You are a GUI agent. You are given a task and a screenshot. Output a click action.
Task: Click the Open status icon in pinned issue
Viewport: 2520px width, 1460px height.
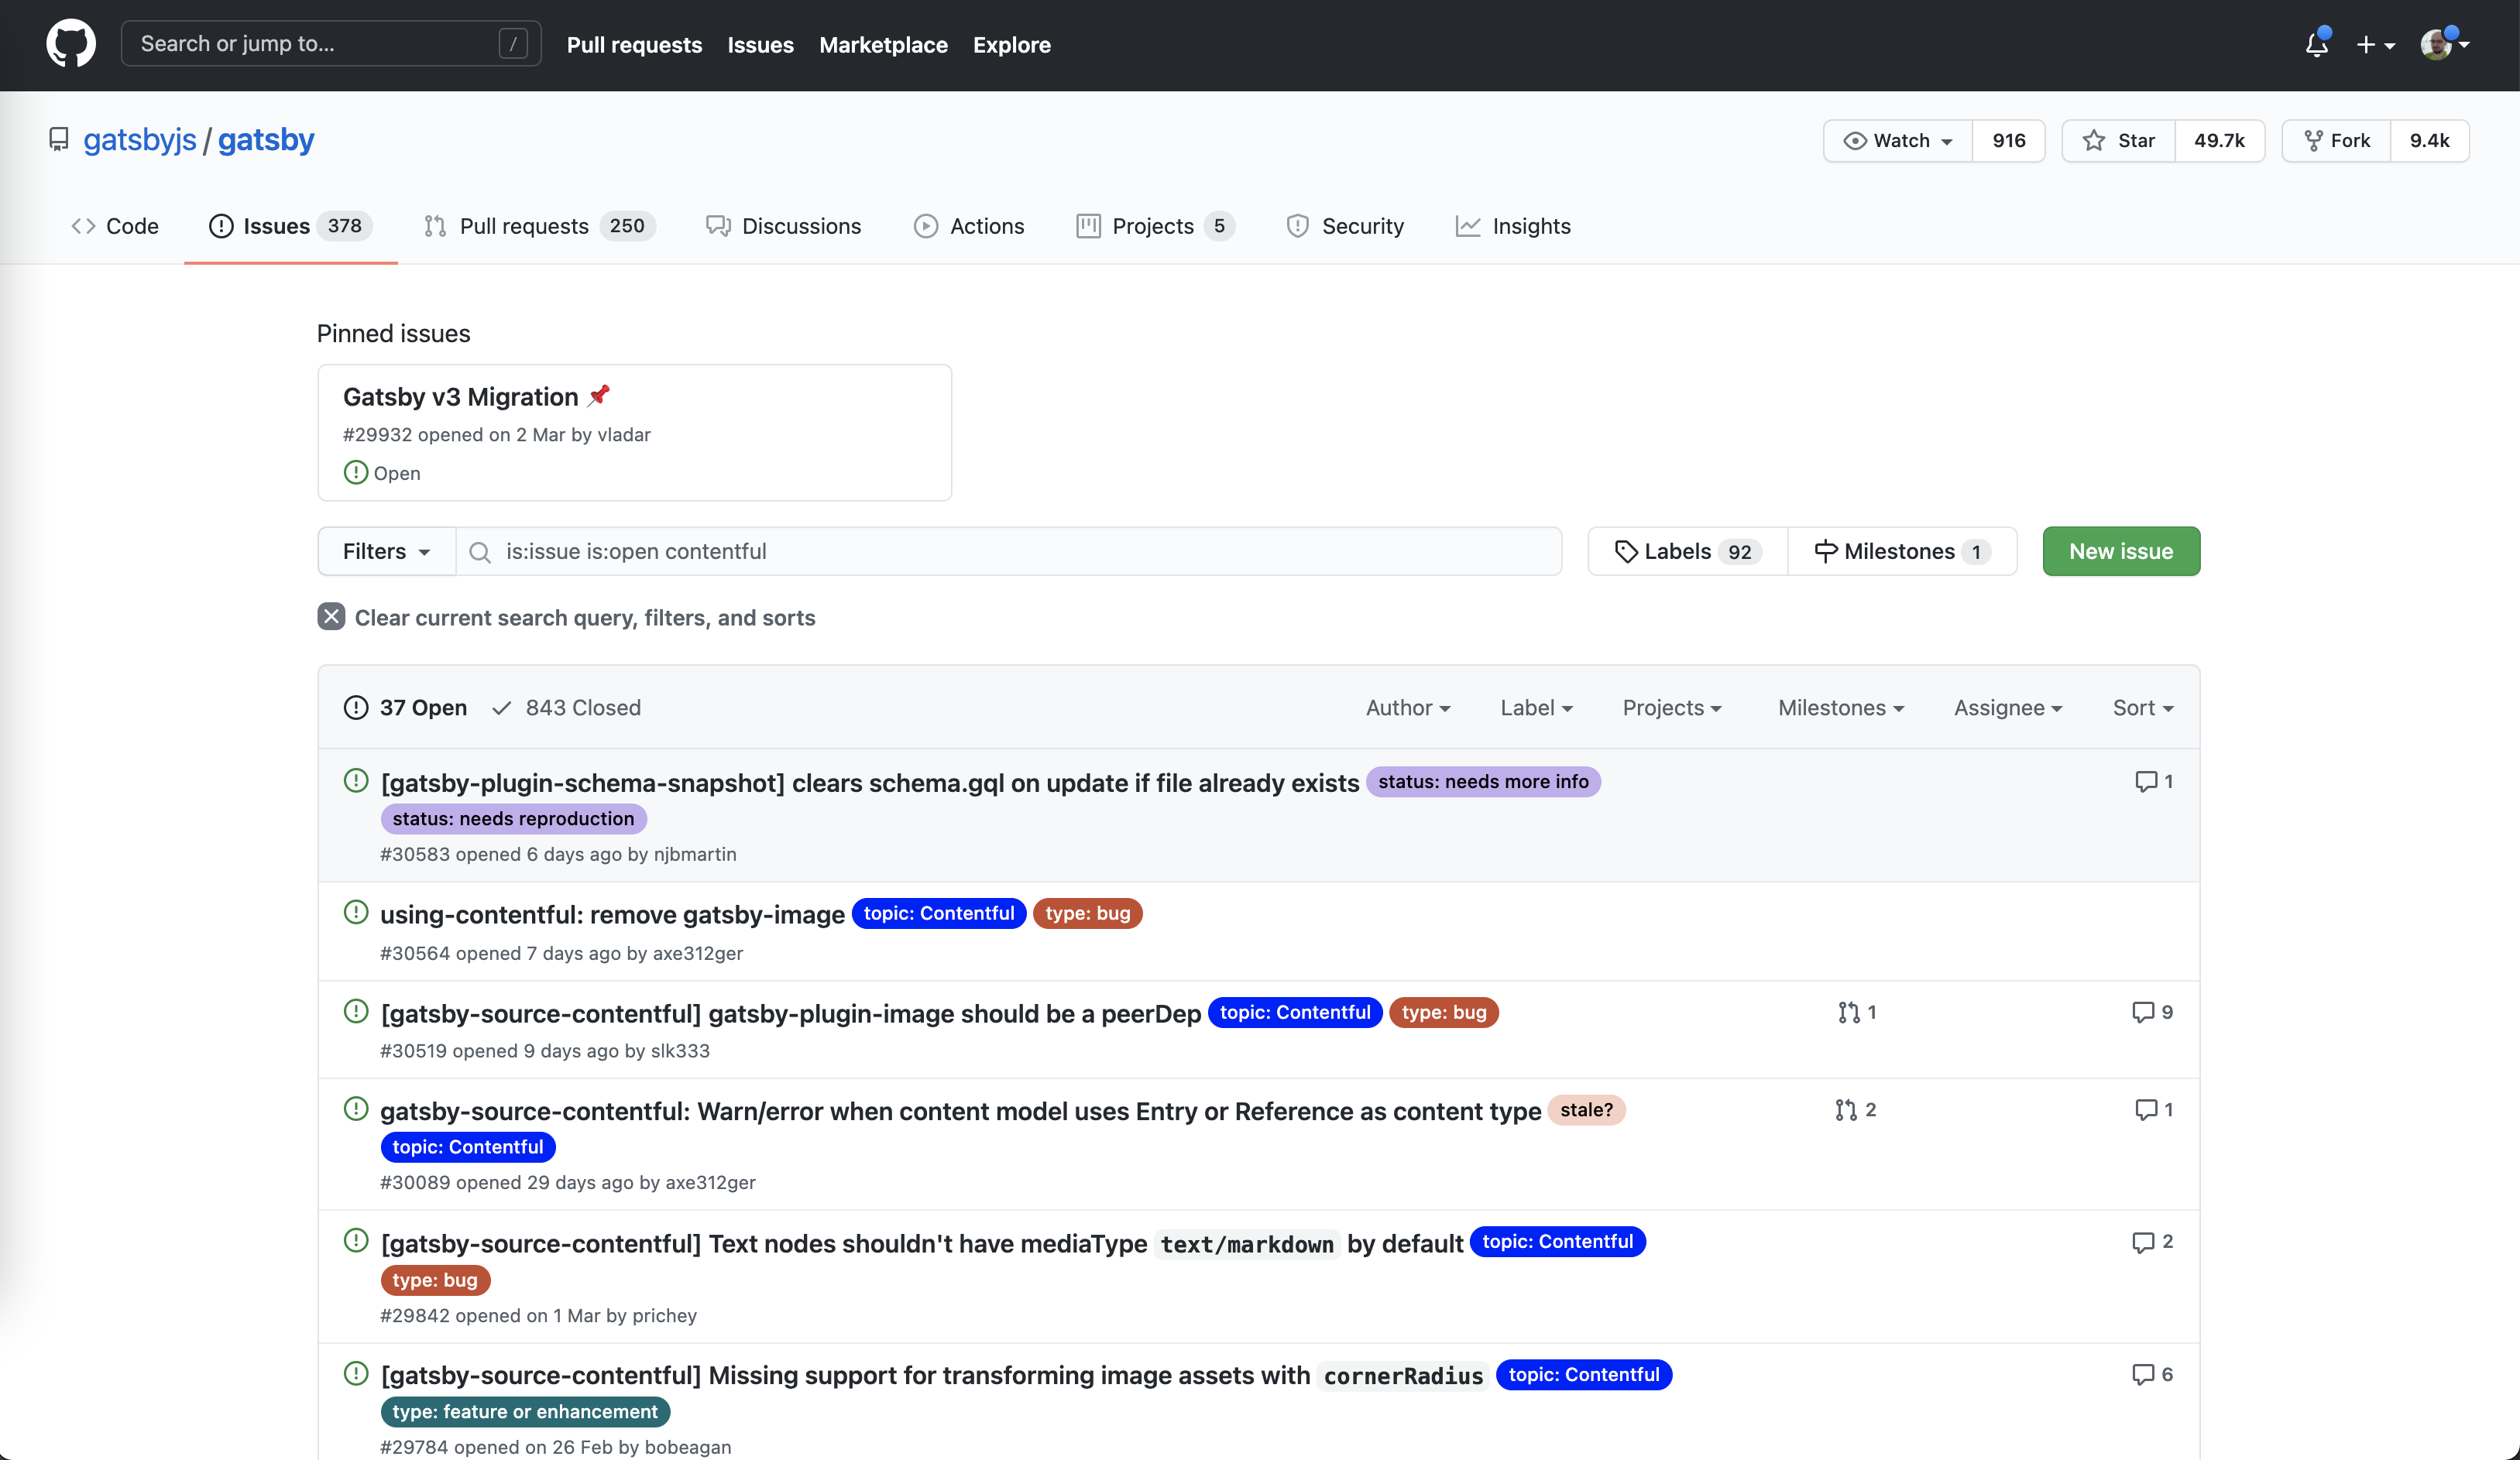coord(355,471)
